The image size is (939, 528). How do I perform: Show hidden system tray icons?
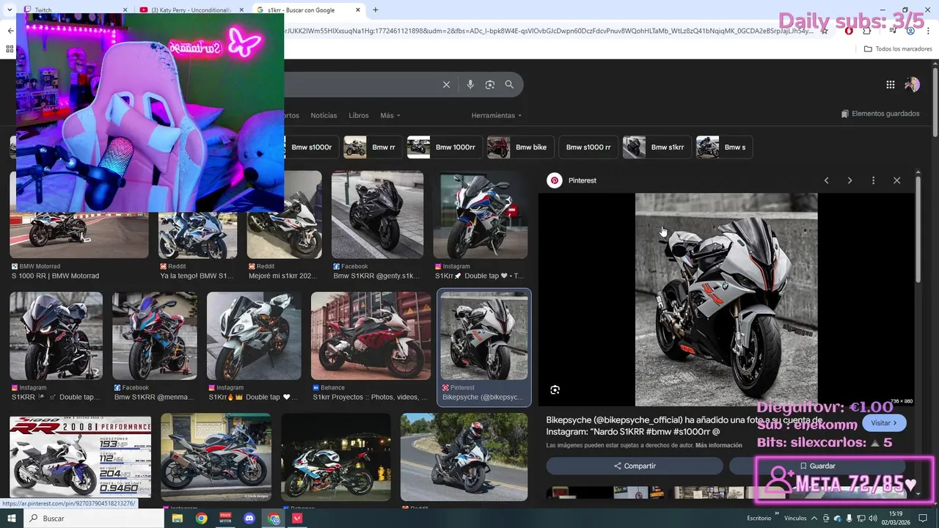(x=814, y=518)
